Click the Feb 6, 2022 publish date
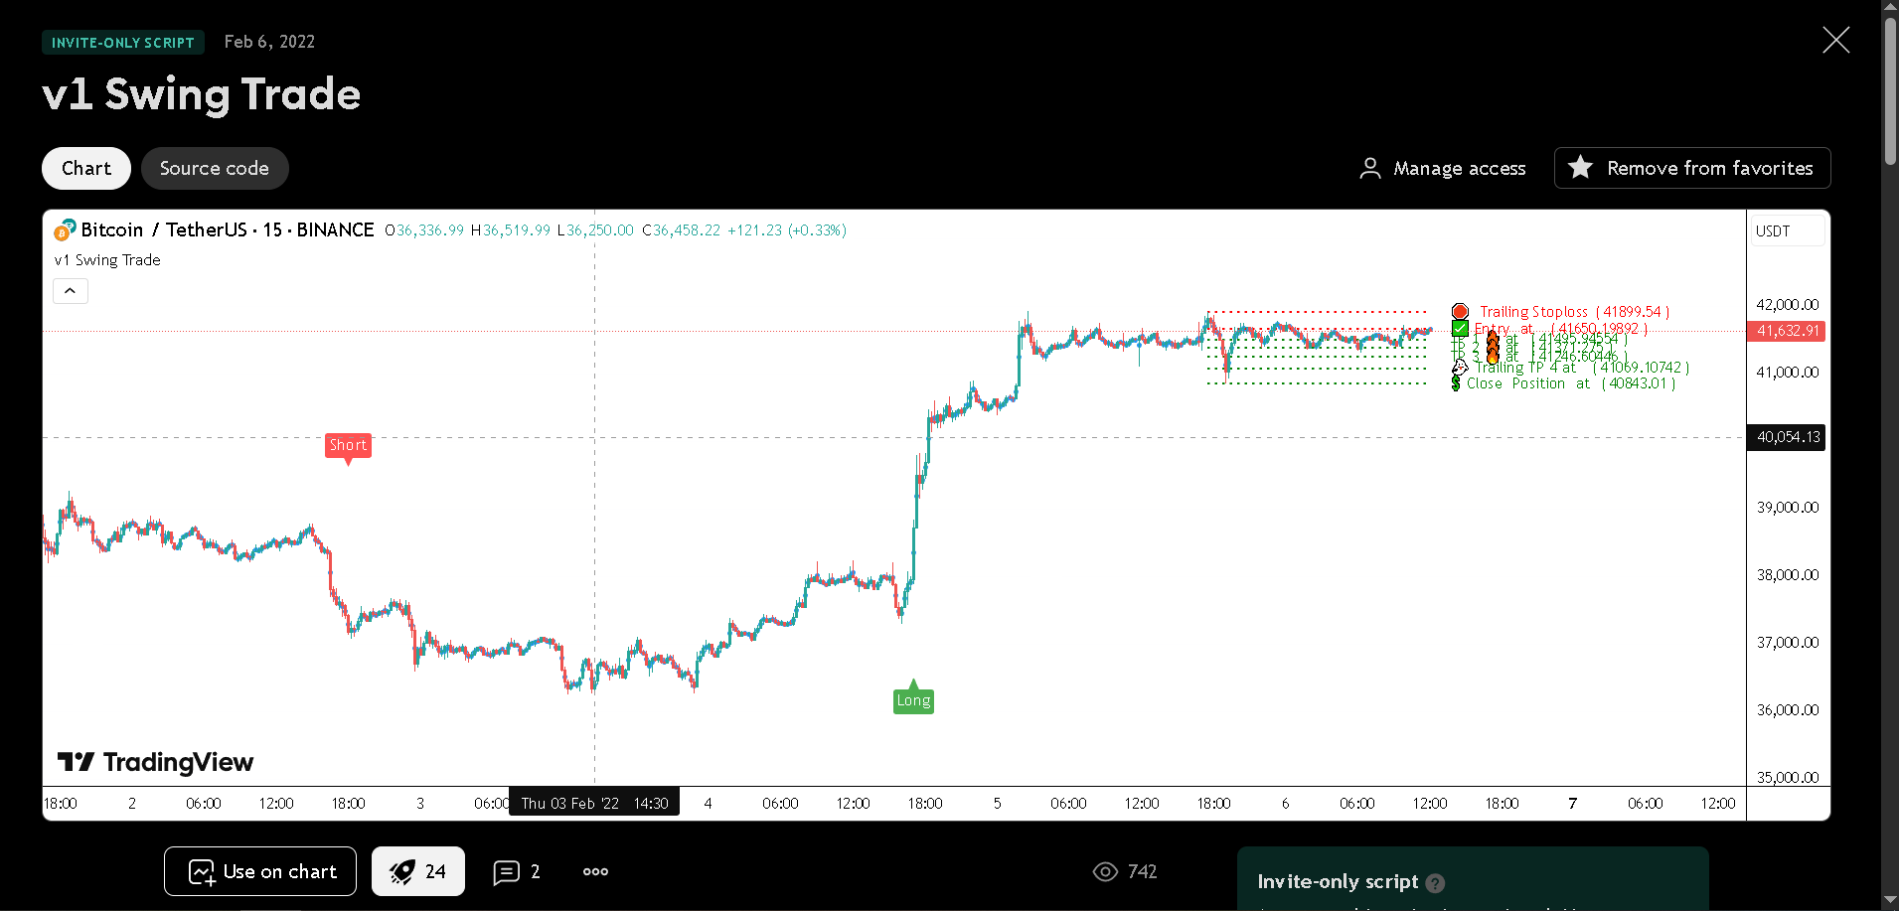This screenshot has height=911, width=1899. click(269, 42)
